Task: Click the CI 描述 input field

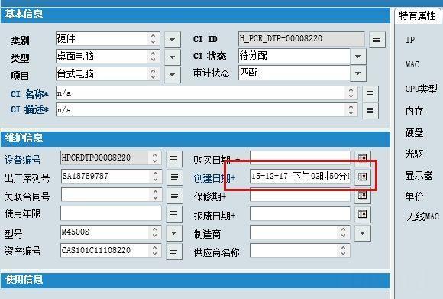Action: pyautogui.click(x=207, y=110)
